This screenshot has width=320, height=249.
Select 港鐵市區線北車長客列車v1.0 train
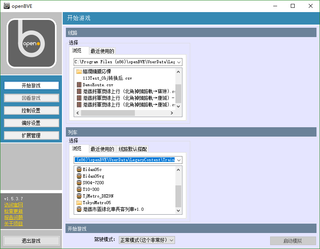[113, 209]
